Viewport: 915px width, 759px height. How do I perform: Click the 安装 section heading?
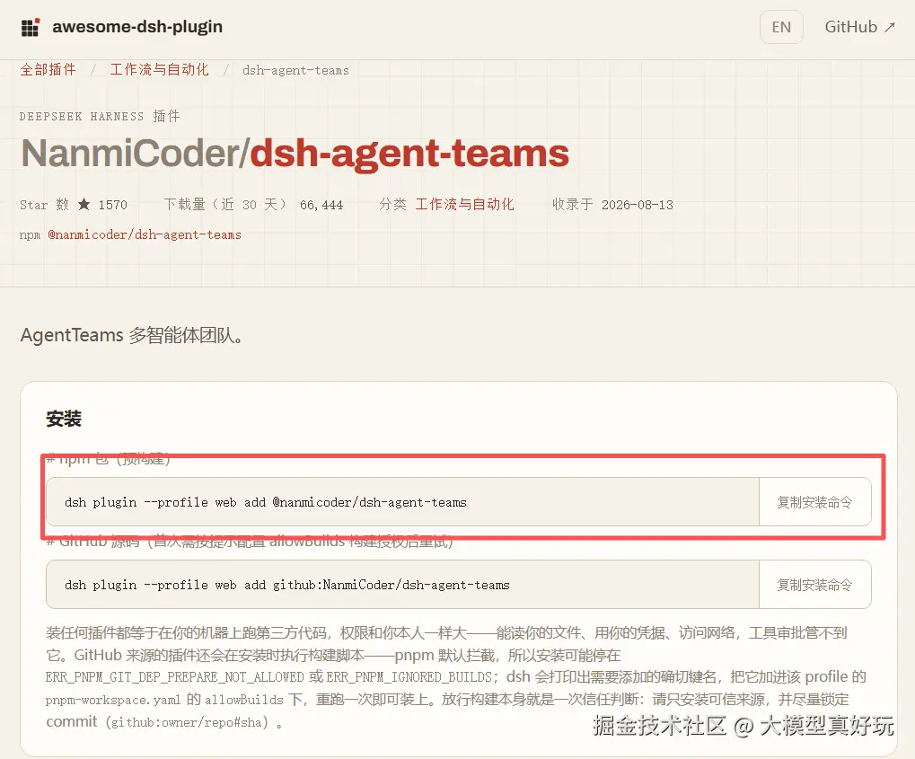pos(64,419)
